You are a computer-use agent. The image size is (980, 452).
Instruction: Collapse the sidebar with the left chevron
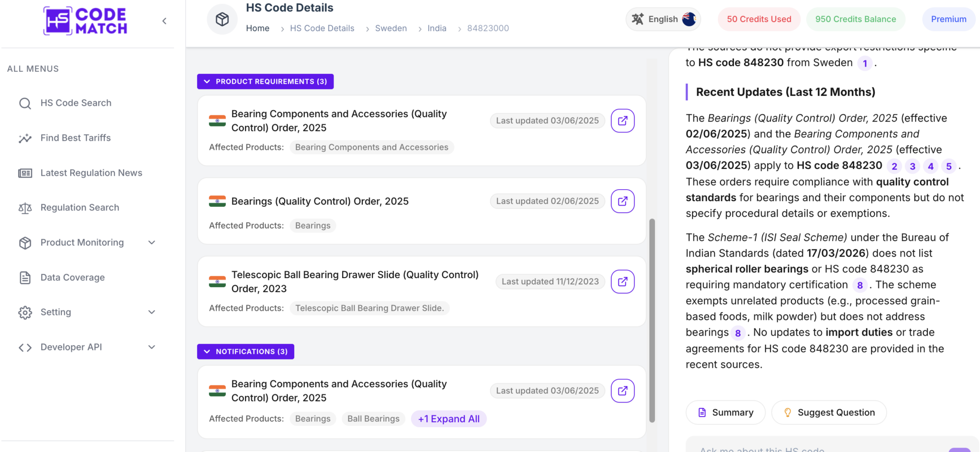pos(164,21)
